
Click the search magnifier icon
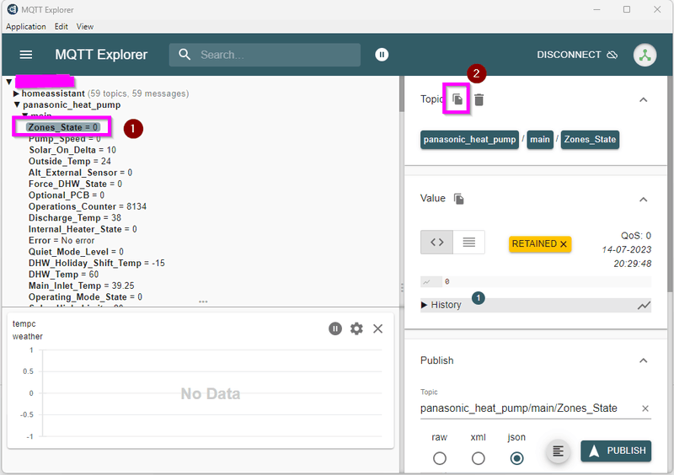click(185, 55)
